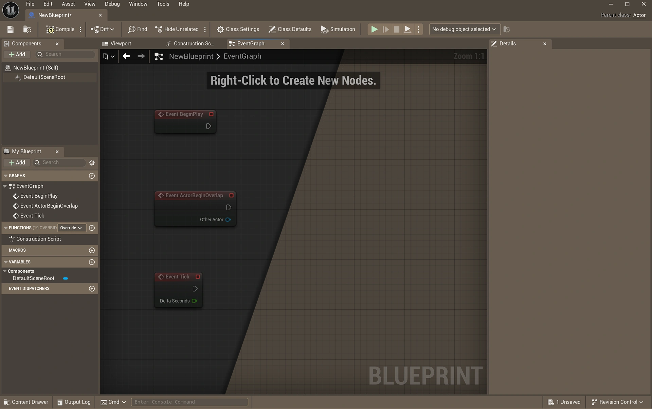Click Add in My Blueprint panel
652x409 pixels.
coord(17,163)
